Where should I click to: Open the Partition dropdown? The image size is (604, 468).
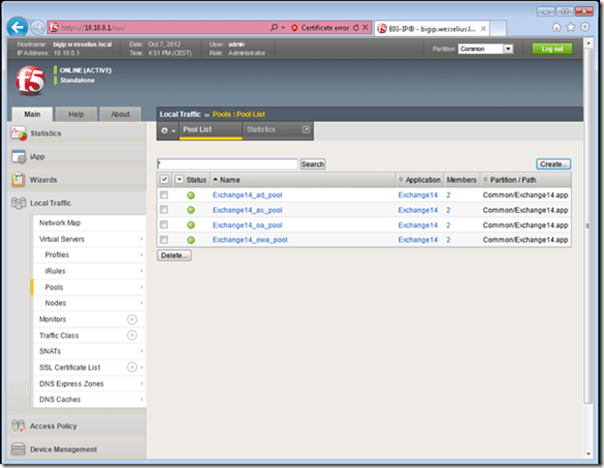point(486,48)
